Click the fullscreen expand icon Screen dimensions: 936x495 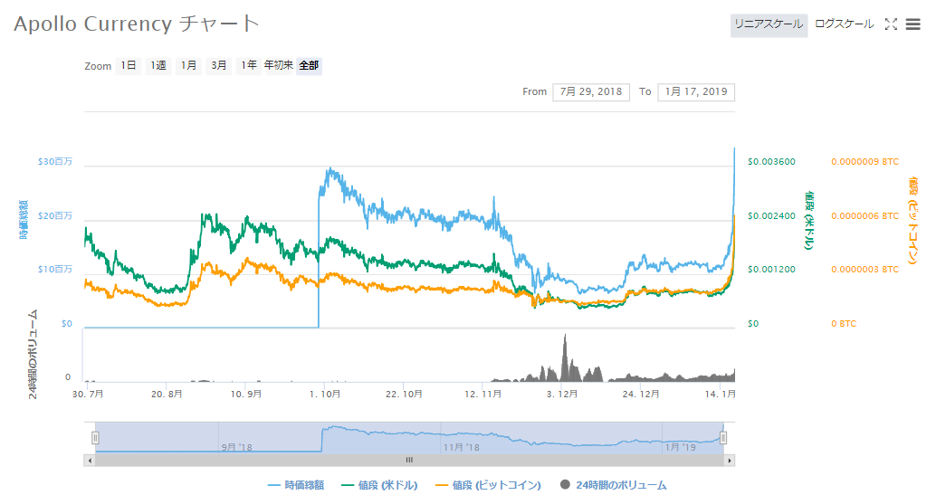tap(891, 24)
